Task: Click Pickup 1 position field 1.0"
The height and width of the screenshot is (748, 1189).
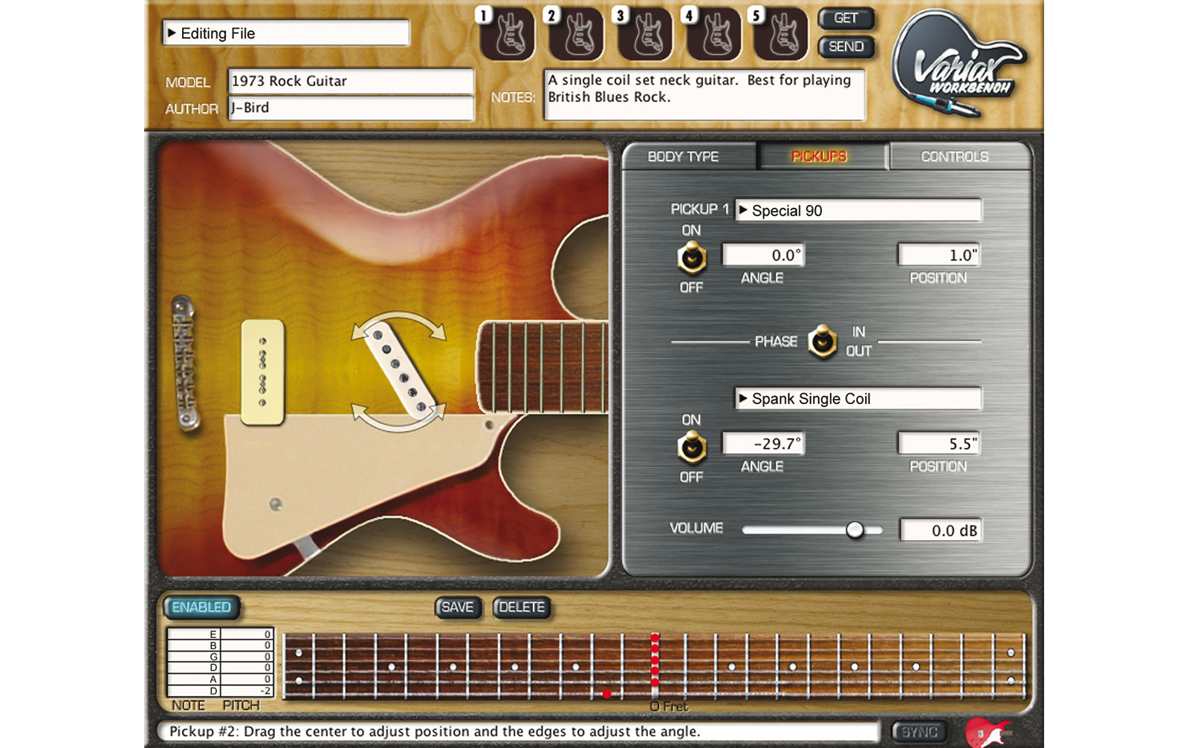Action: click(x=939, y=255)
